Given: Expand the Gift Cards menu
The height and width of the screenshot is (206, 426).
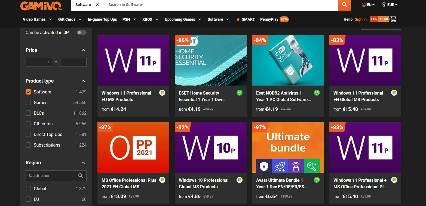Looking at the screenshot, I should [x=70, y=19].
